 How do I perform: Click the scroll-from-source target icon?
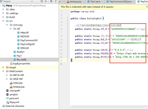42,1
